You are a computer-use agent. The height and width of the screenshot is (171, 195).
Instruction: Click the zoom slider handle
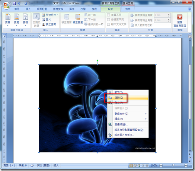tap(173, 165)
